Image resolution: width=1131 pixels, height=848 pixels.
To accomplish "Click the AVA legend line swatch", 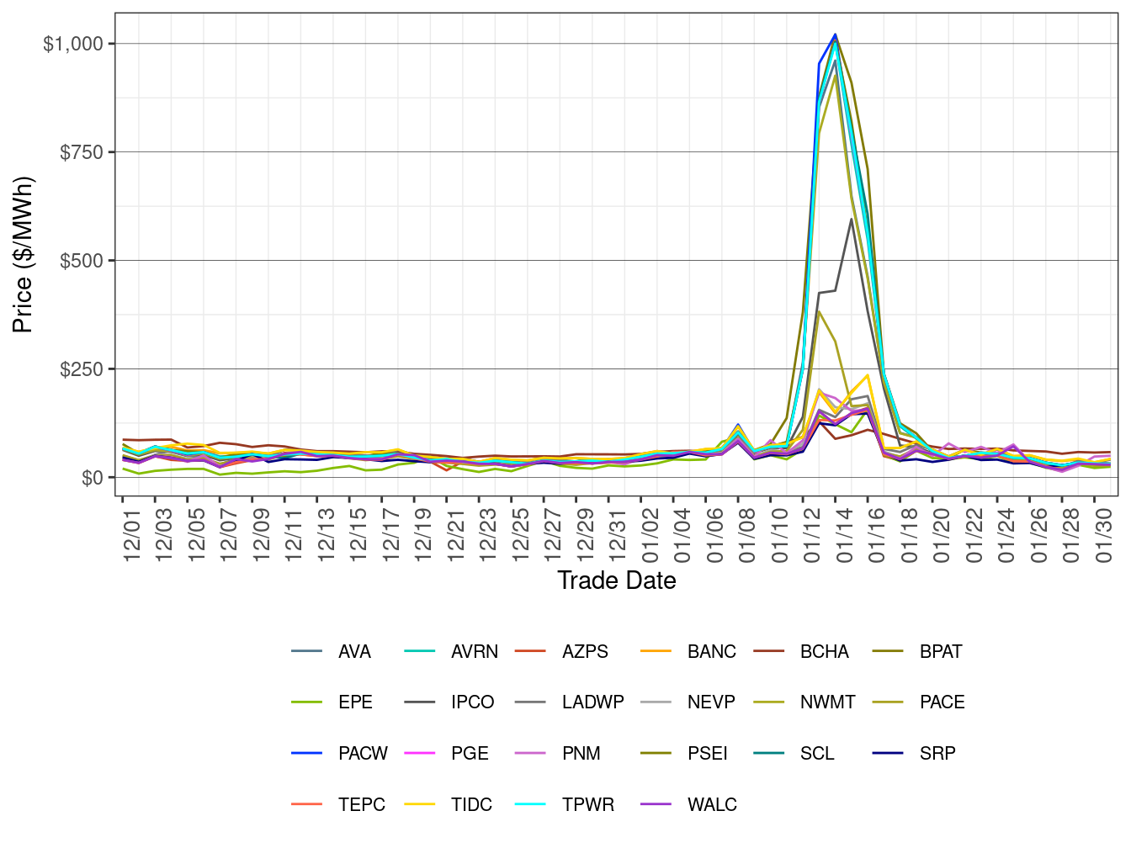I will [x=306, y=651].
